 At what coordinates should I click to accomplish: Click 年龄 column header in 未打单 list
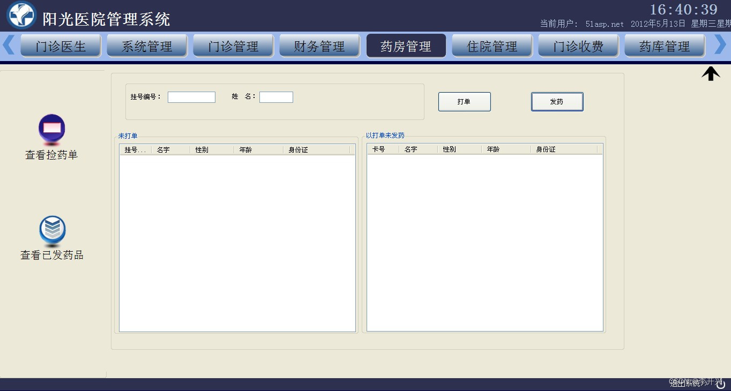258,150
